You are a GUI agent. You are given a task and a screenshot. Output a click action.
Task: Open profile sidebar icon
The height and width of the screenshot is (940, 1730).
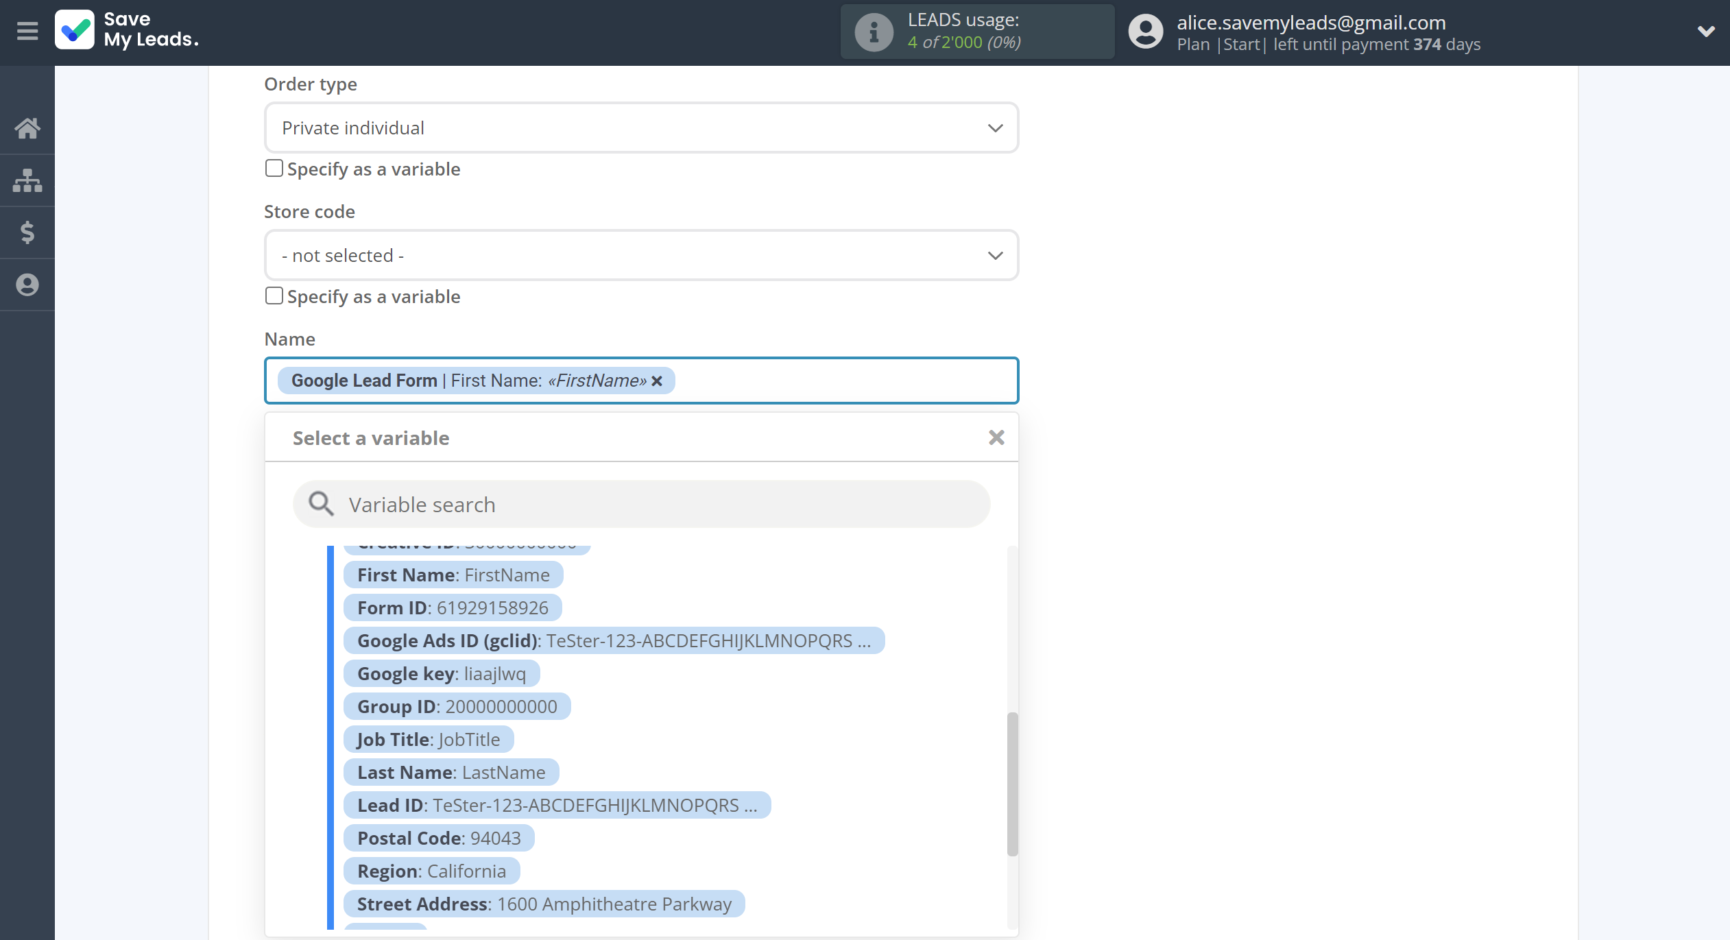coord(27,285)
